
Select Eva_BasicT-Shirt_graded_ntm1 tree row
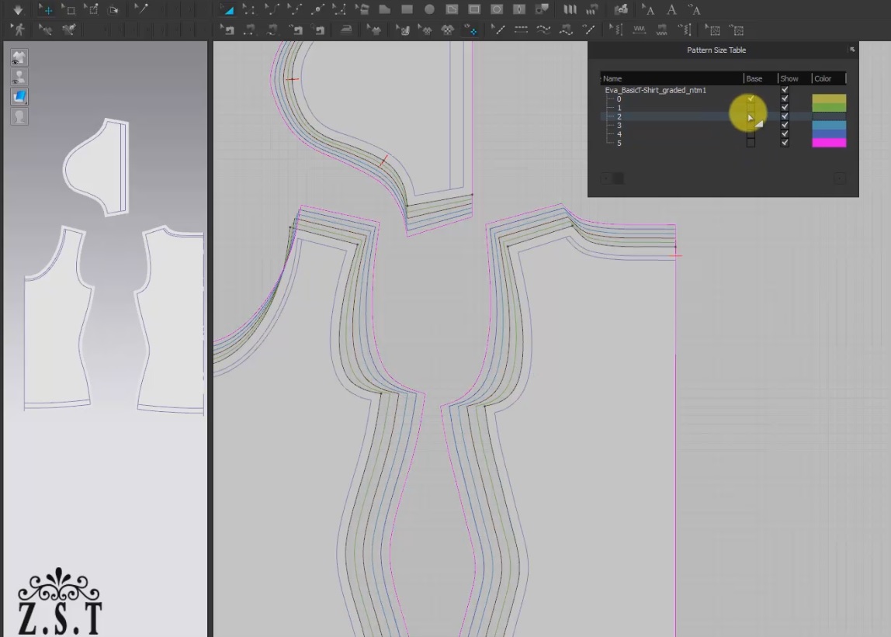(655, 90)
